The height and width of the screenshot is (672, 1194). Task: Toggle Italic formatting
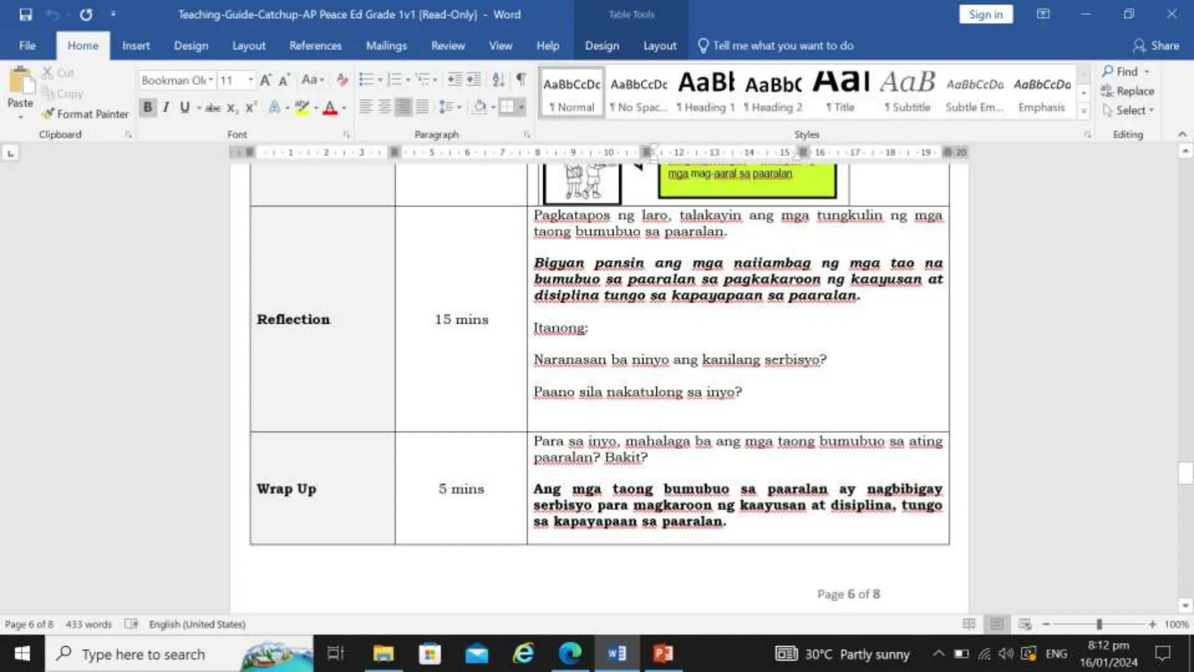tap(166, 107)
